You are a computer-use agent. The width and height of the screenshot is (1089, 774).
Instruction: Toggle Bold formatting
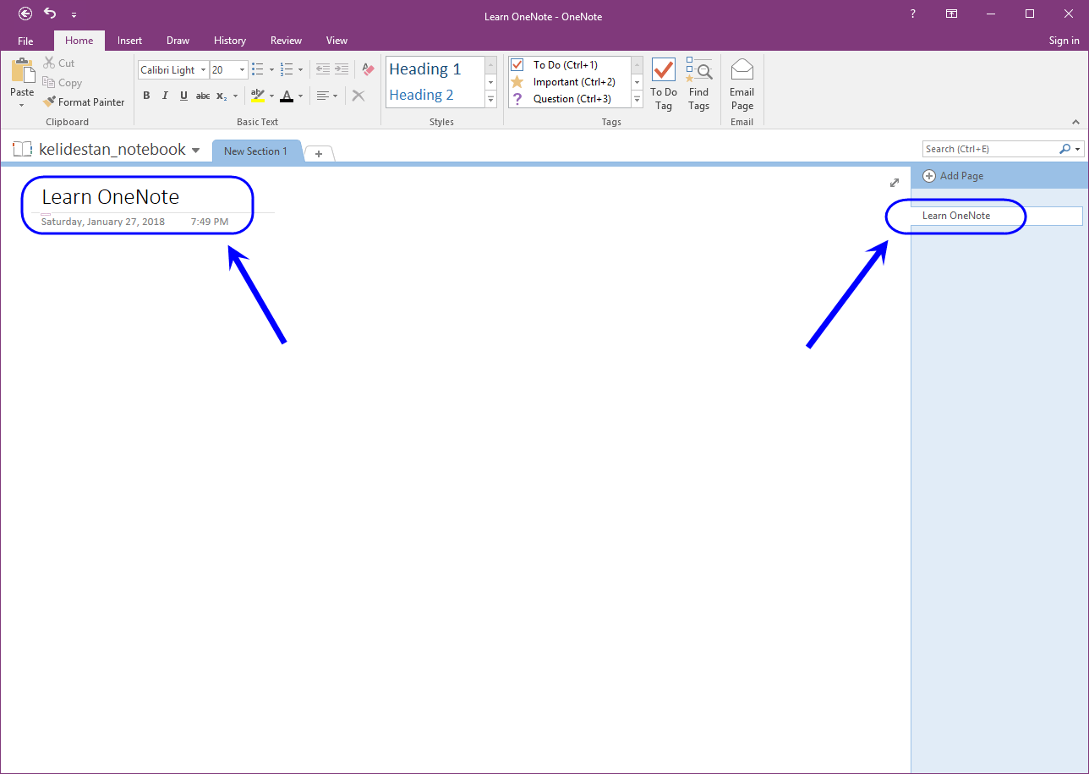point(146,96)
